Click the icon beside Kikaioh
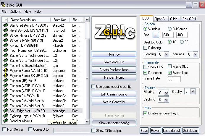 [x=6, y=45]
